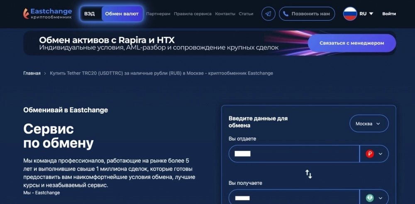Click the Купить Tether TRC20 breadcrumb text
The width and height of the screenshot is (415, 204).
(x=161, y=73)
